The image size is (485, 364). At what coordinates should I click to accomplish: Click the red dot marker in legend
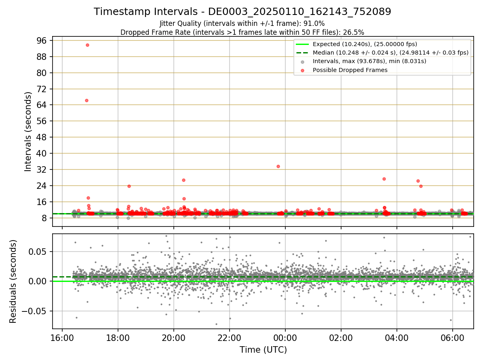point(302,70)
